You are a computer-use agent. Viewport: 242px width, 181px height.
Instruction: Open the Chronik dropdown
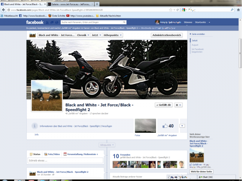(83, 35)
